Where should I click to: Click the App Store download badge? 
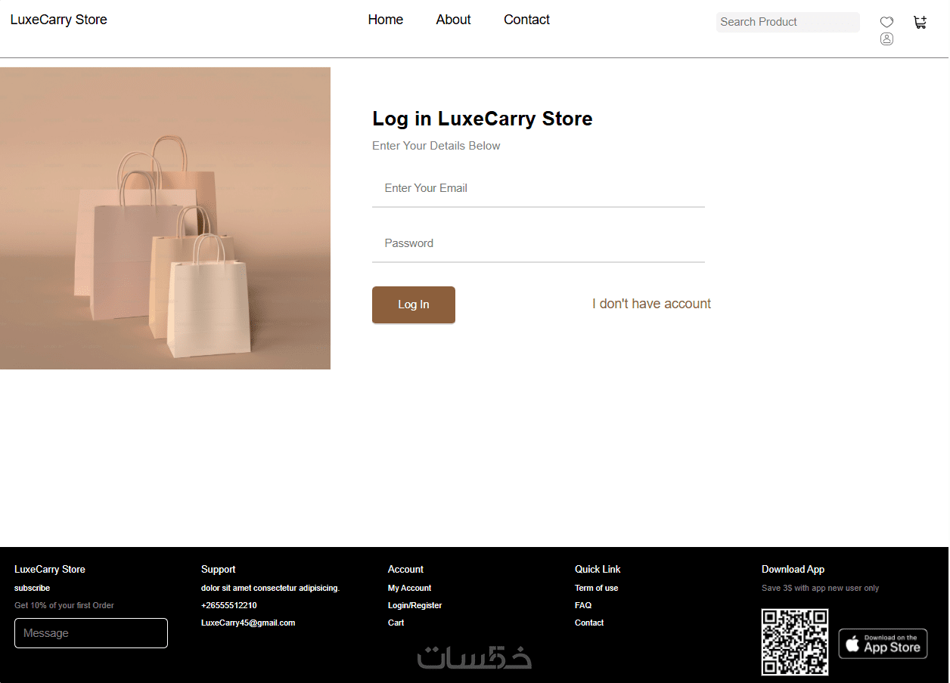(x=883, y=644)
